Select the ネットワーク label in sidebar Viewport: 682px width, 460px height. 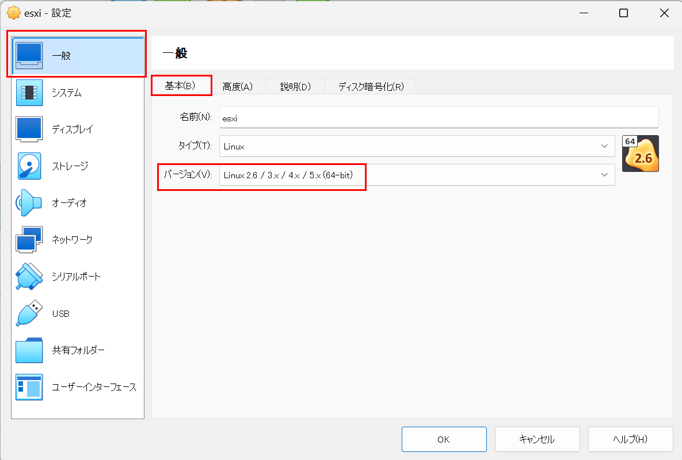coord(72,239)
